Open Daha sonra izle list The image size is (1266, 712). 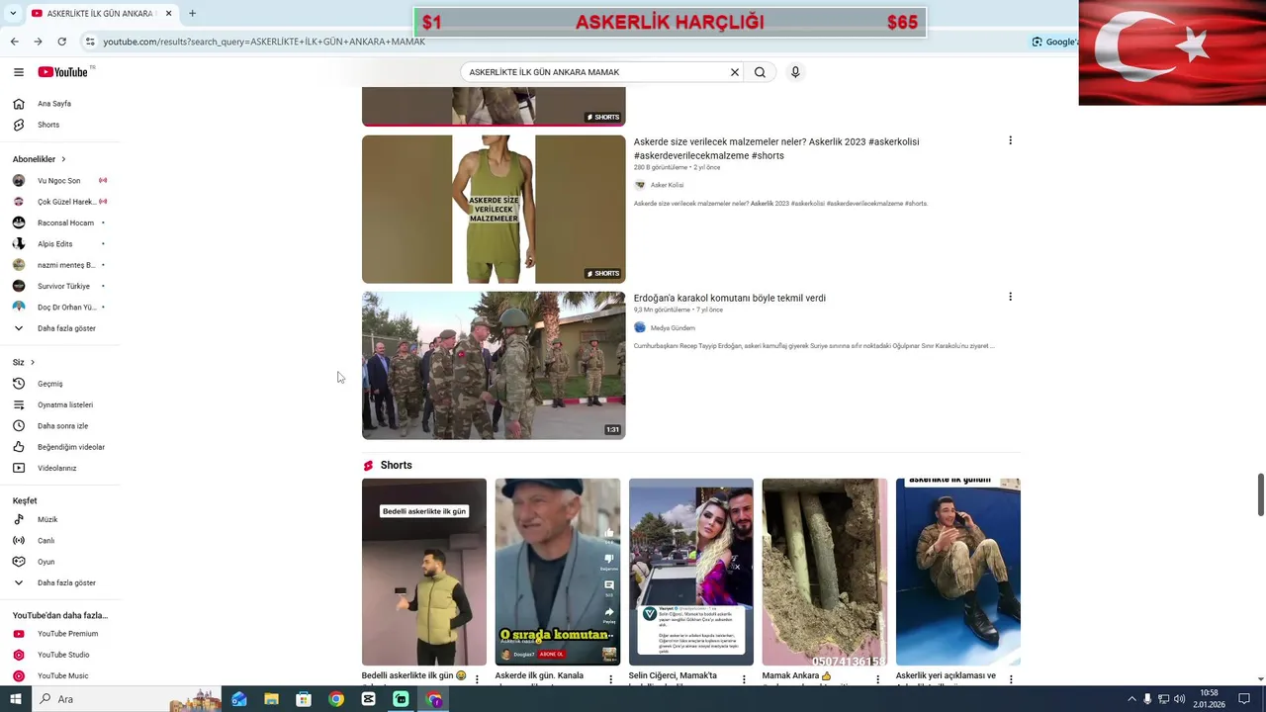60,426
